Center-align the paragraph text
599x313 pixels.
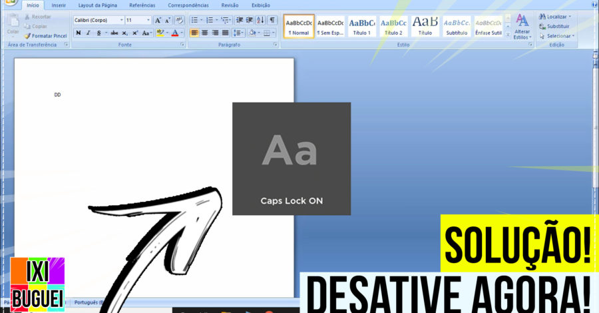[x=205, y=33]
